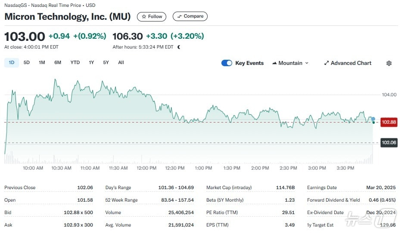Viewport: 401px width, 233px height.
Task: Show the All time range
Action: coord(121,63)
